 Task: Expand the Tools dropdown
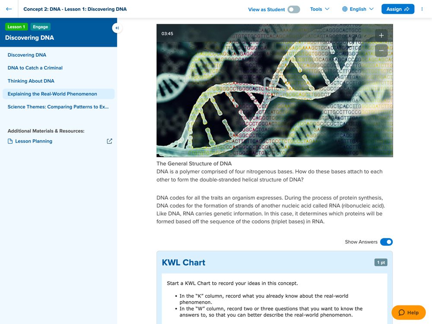tap(320, 9)
